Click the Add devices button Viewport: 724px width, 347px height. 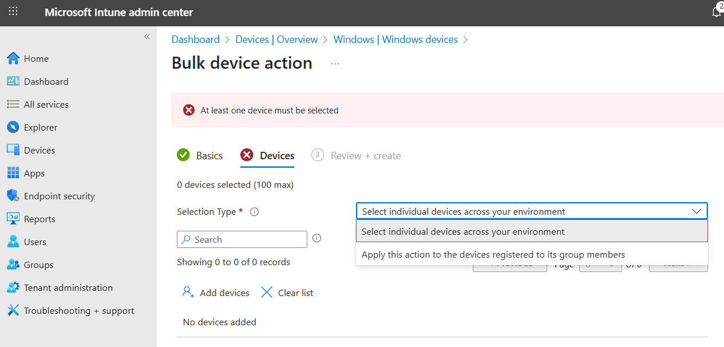[x=216, y=293]
